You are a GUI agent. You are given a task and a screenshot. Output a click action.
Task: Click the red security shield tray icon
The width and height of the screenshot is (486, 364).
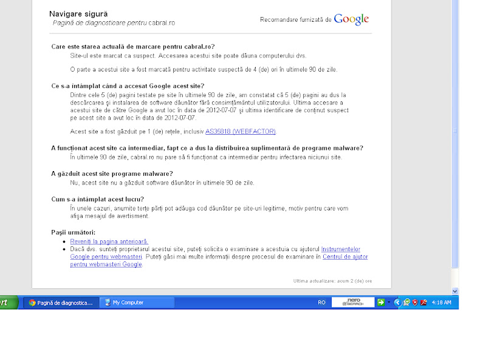click(x=415, y=302)
